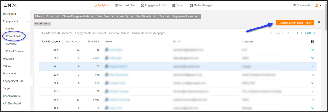Select Dashboard in sidebar

[10, 14]
